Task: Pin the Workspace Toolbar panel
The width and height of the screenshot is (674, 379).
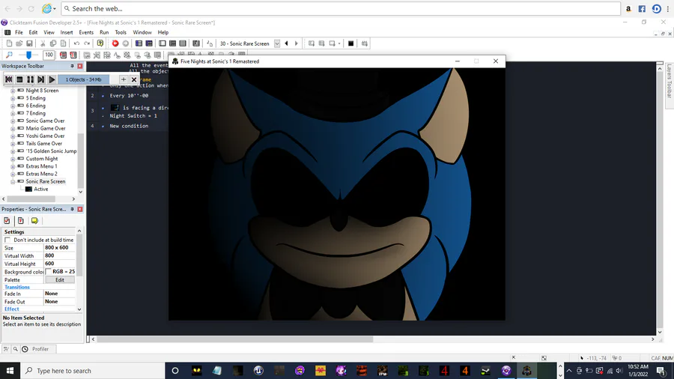Action: click(72, 66)
